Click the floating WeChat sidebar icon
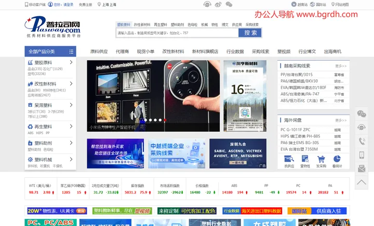The image size is (374, 226). [x=362, y=114]
